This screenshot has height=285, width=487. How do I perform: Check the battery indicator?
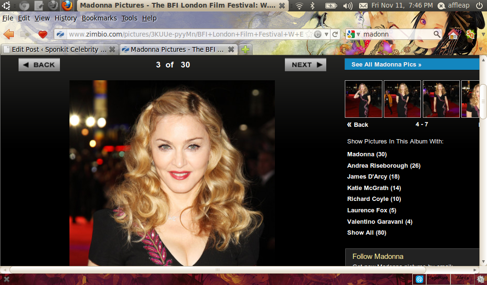click(x=331, y=6)
